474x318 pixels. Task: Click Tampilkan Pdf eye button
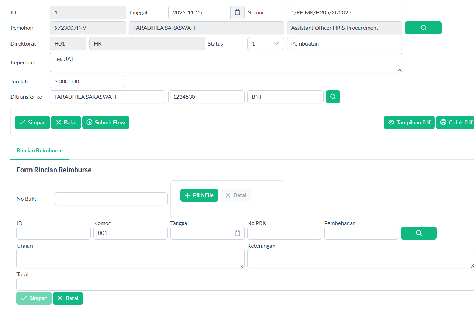click(x=409, y=123)
